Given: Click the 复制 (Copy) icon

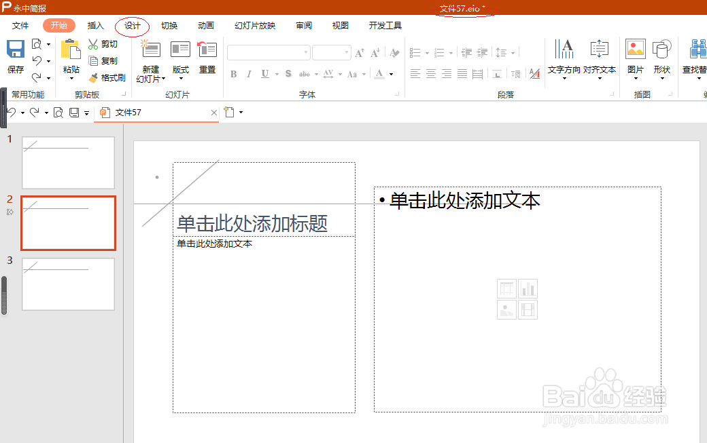Looking at the screenshot, I should (93, 60).
